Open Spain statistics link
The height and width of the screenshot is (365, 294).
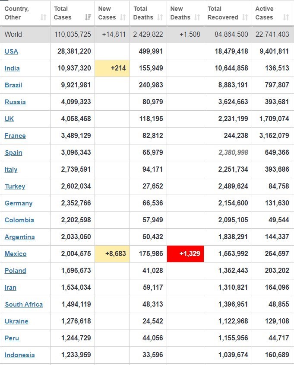pyautogui.click(x=13, y=153)
